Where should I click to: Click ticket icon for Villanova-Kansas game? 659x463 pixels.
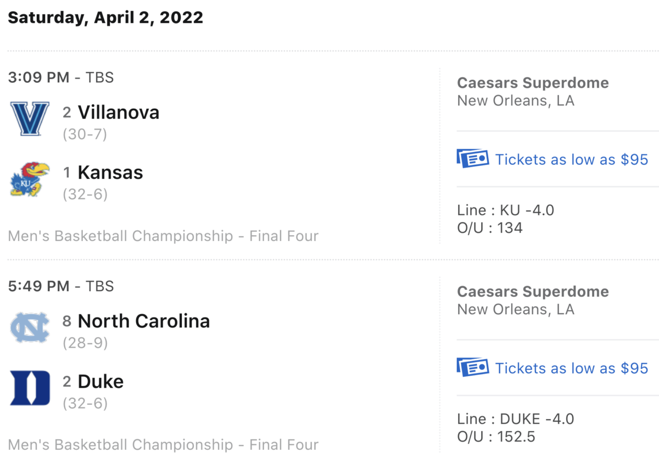point(472,159)
